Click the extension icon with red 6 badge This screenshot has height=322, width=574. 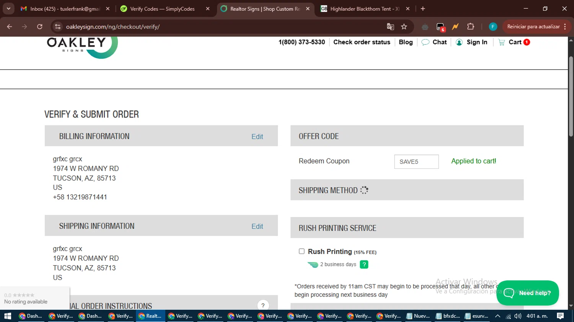point(440,27)
